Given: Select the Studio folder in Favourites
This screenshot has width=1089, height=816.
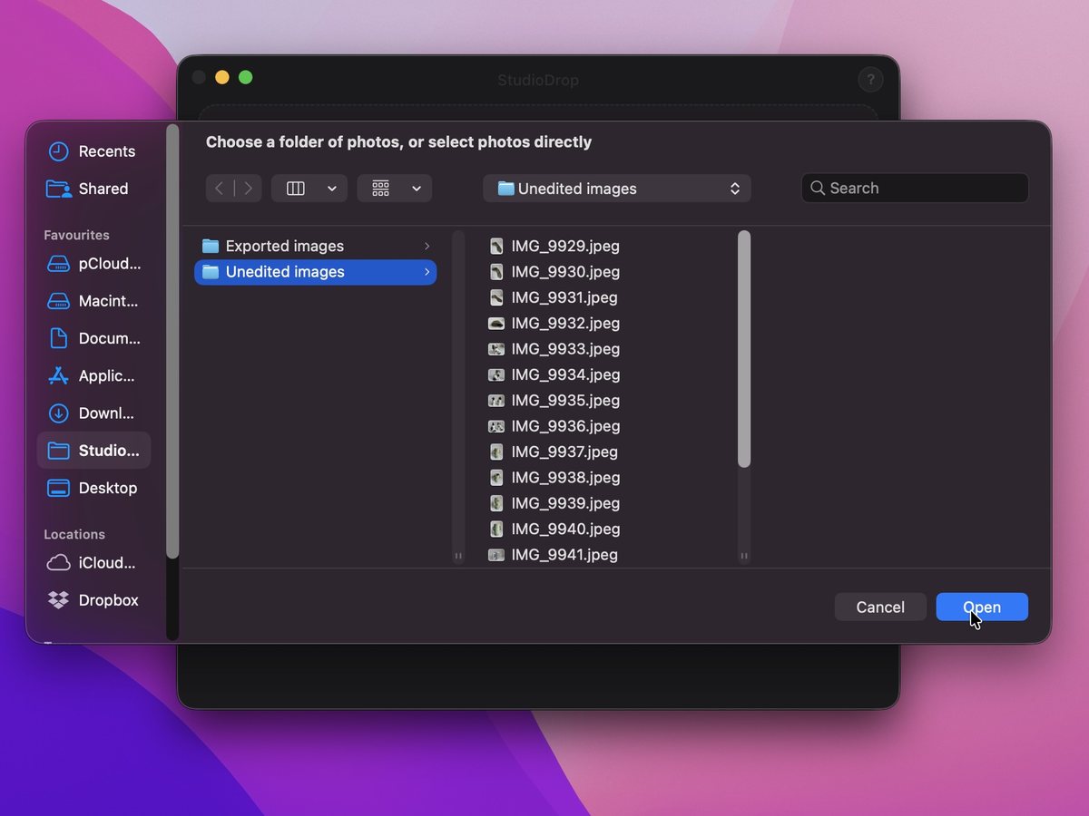Looking at the screenshot, I should [93, 451].
